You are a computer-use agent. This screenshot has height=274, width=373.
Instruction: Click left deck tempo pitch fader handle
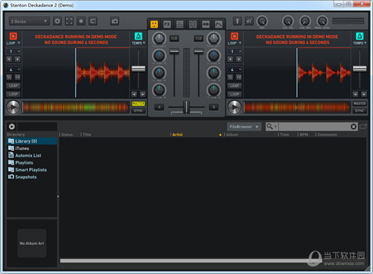click(x=138, y=69)
